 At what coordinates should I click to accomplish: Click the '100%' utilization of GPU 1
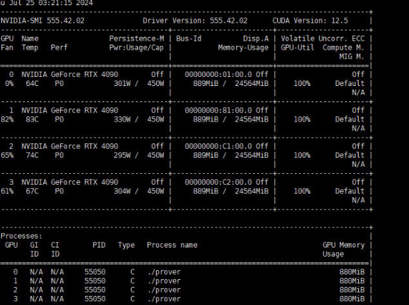pos(302,120)
